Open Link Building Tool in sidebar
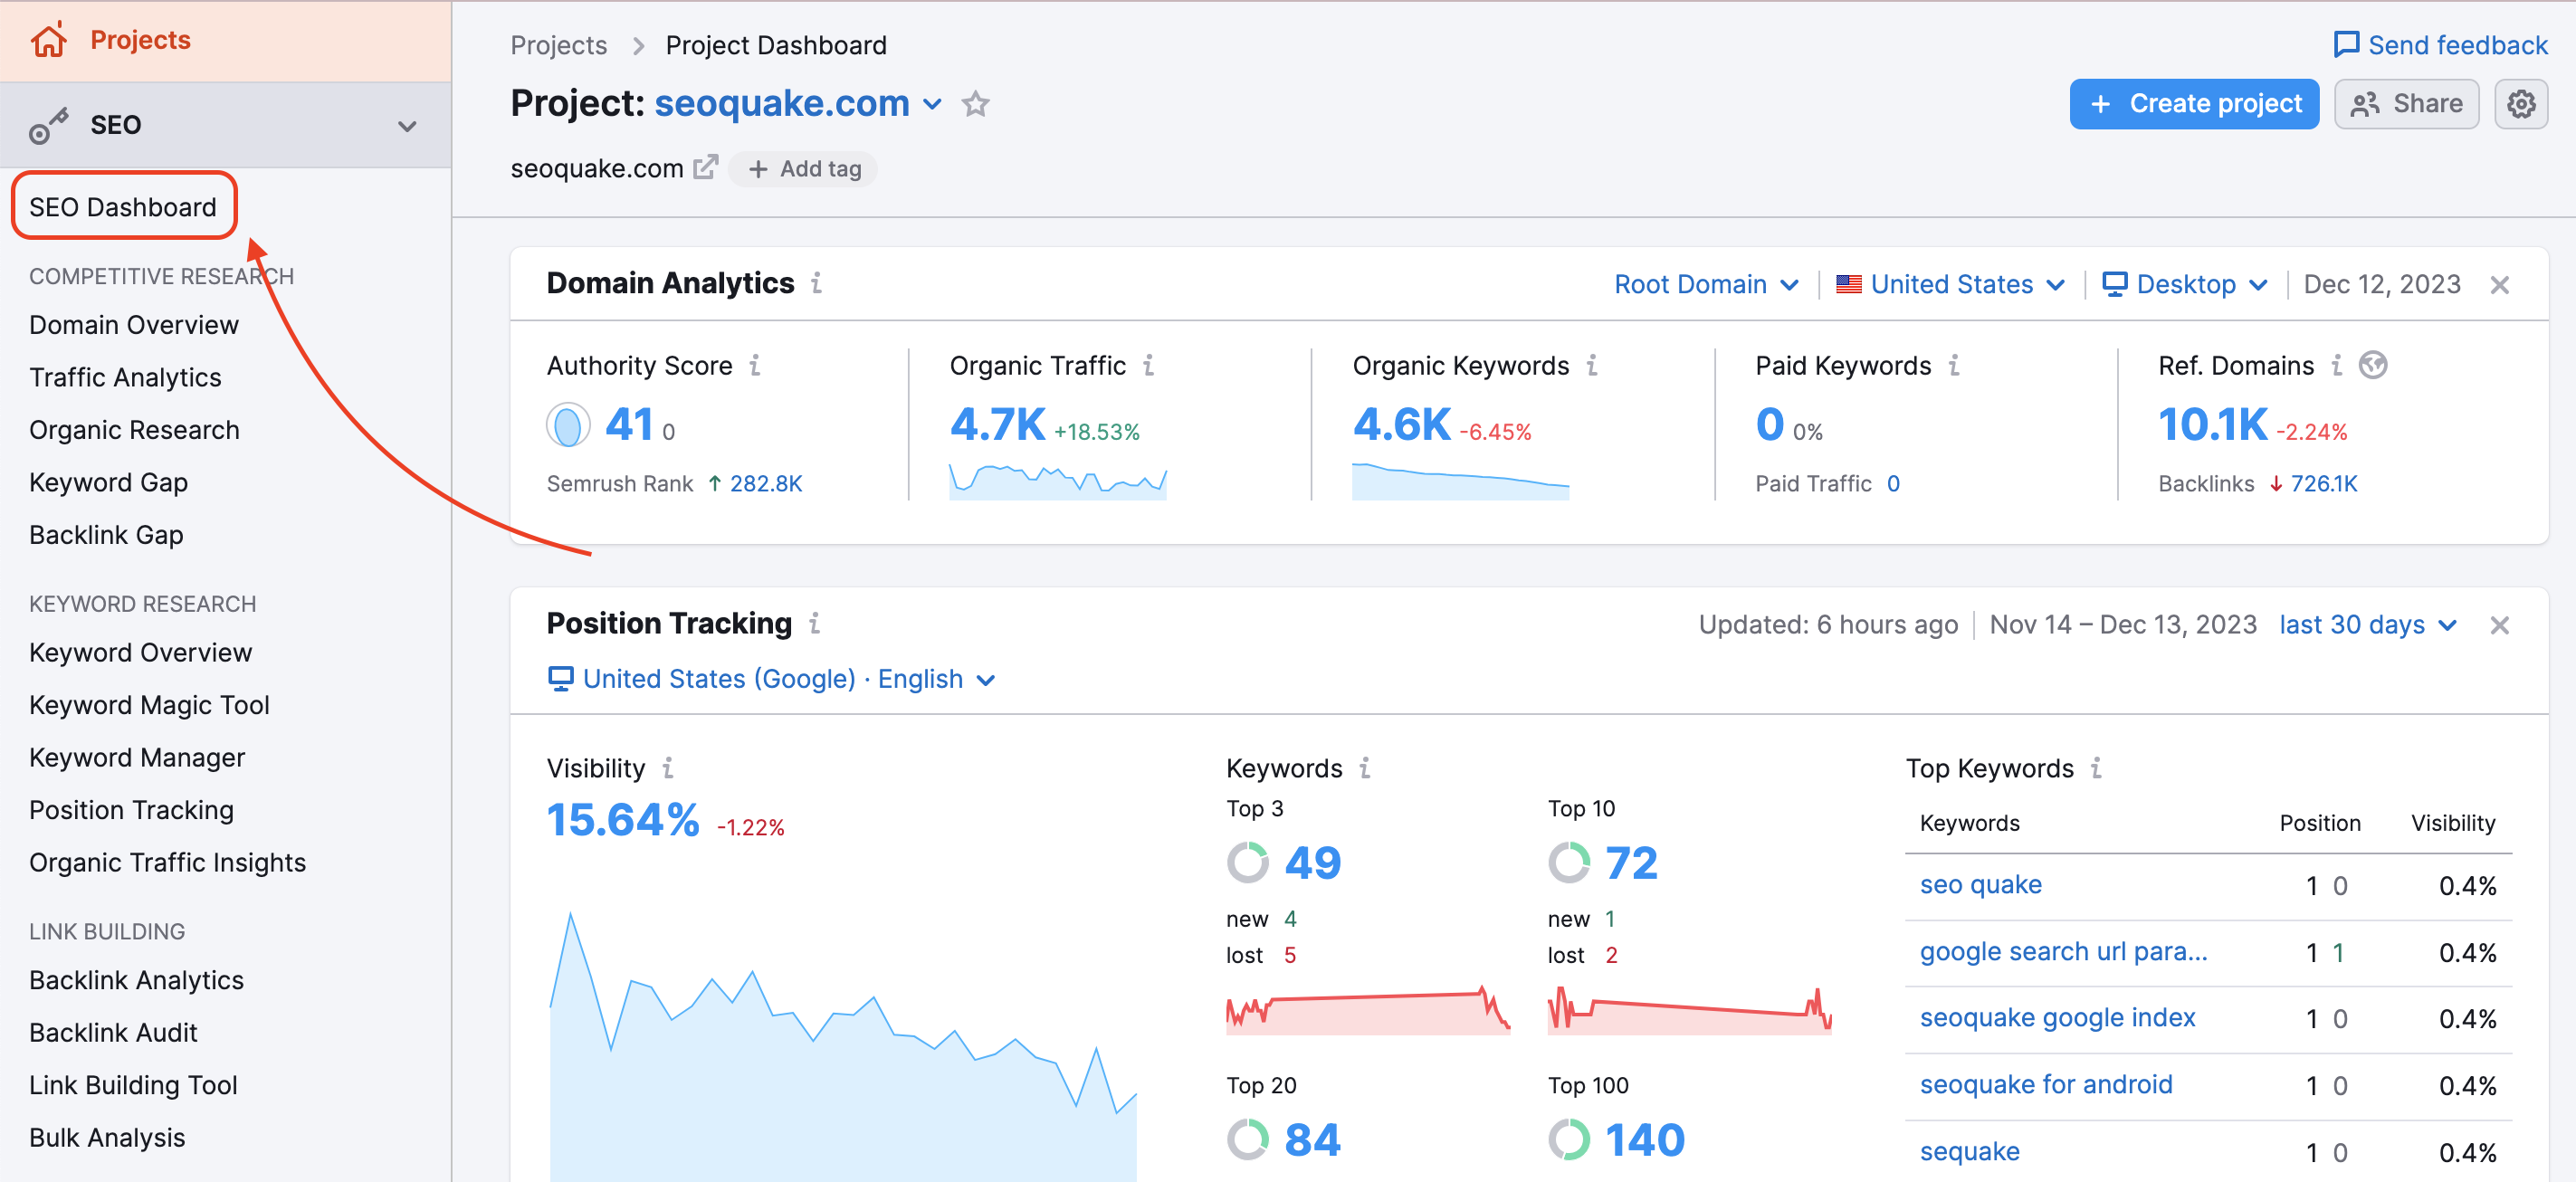The image size is (2576, 1182). coord(133,1085)
